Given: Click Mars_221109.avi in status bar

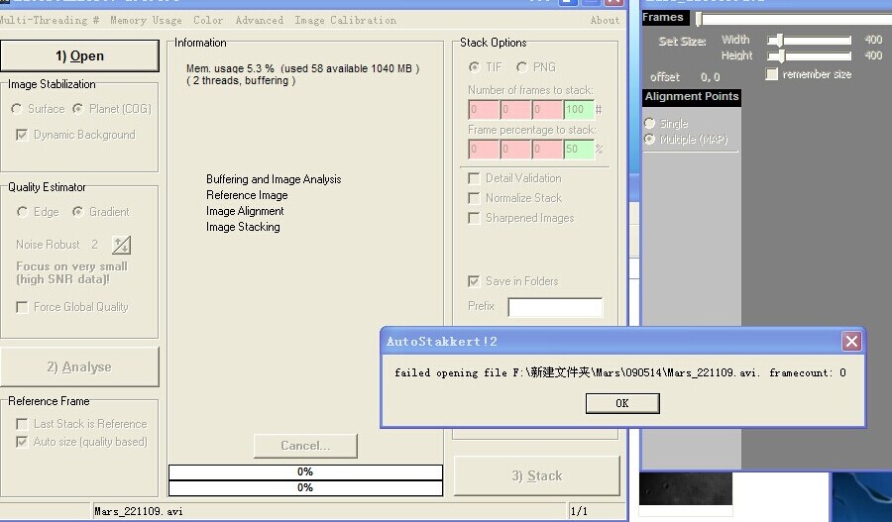Looking at the screenshot, I should pos(138,511).
